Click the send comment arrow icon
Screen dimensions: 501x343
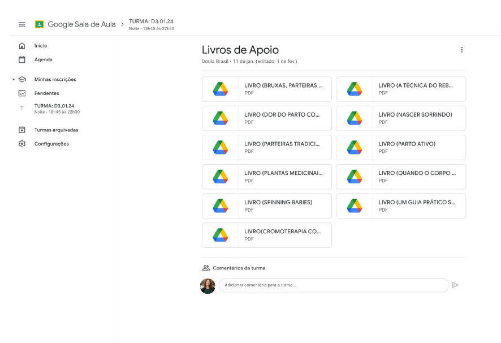coord(455,285)
